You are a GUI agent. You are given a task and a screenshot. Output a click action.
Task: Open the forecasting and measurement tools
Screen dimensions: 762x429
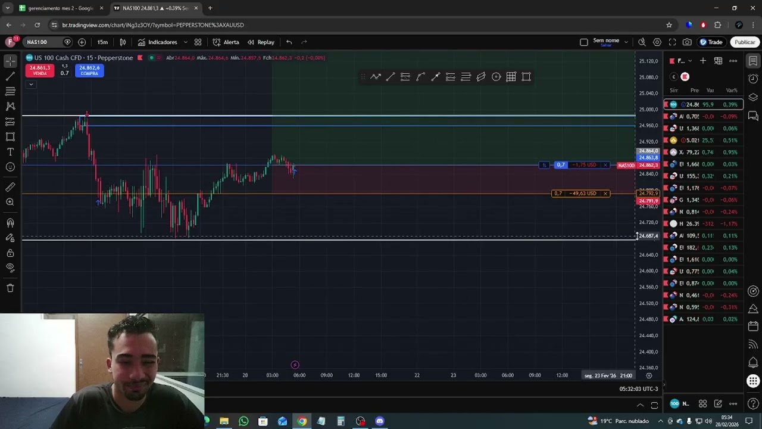click(x=10, y=122)
